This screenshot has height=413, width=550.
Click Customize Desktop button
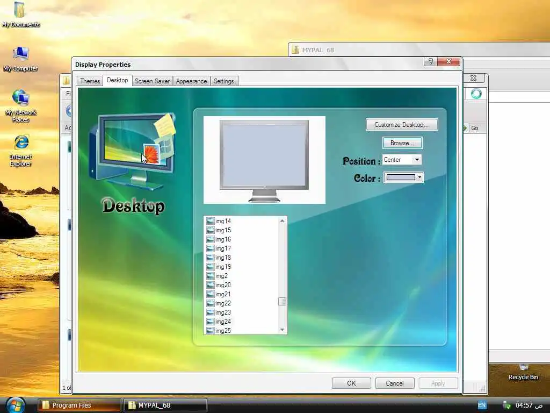(402, 125)
